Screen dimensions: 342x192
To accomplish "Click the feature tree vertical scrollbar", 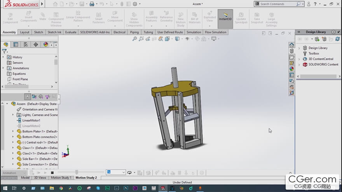I will pyautogui.click(x=56, y=62).
